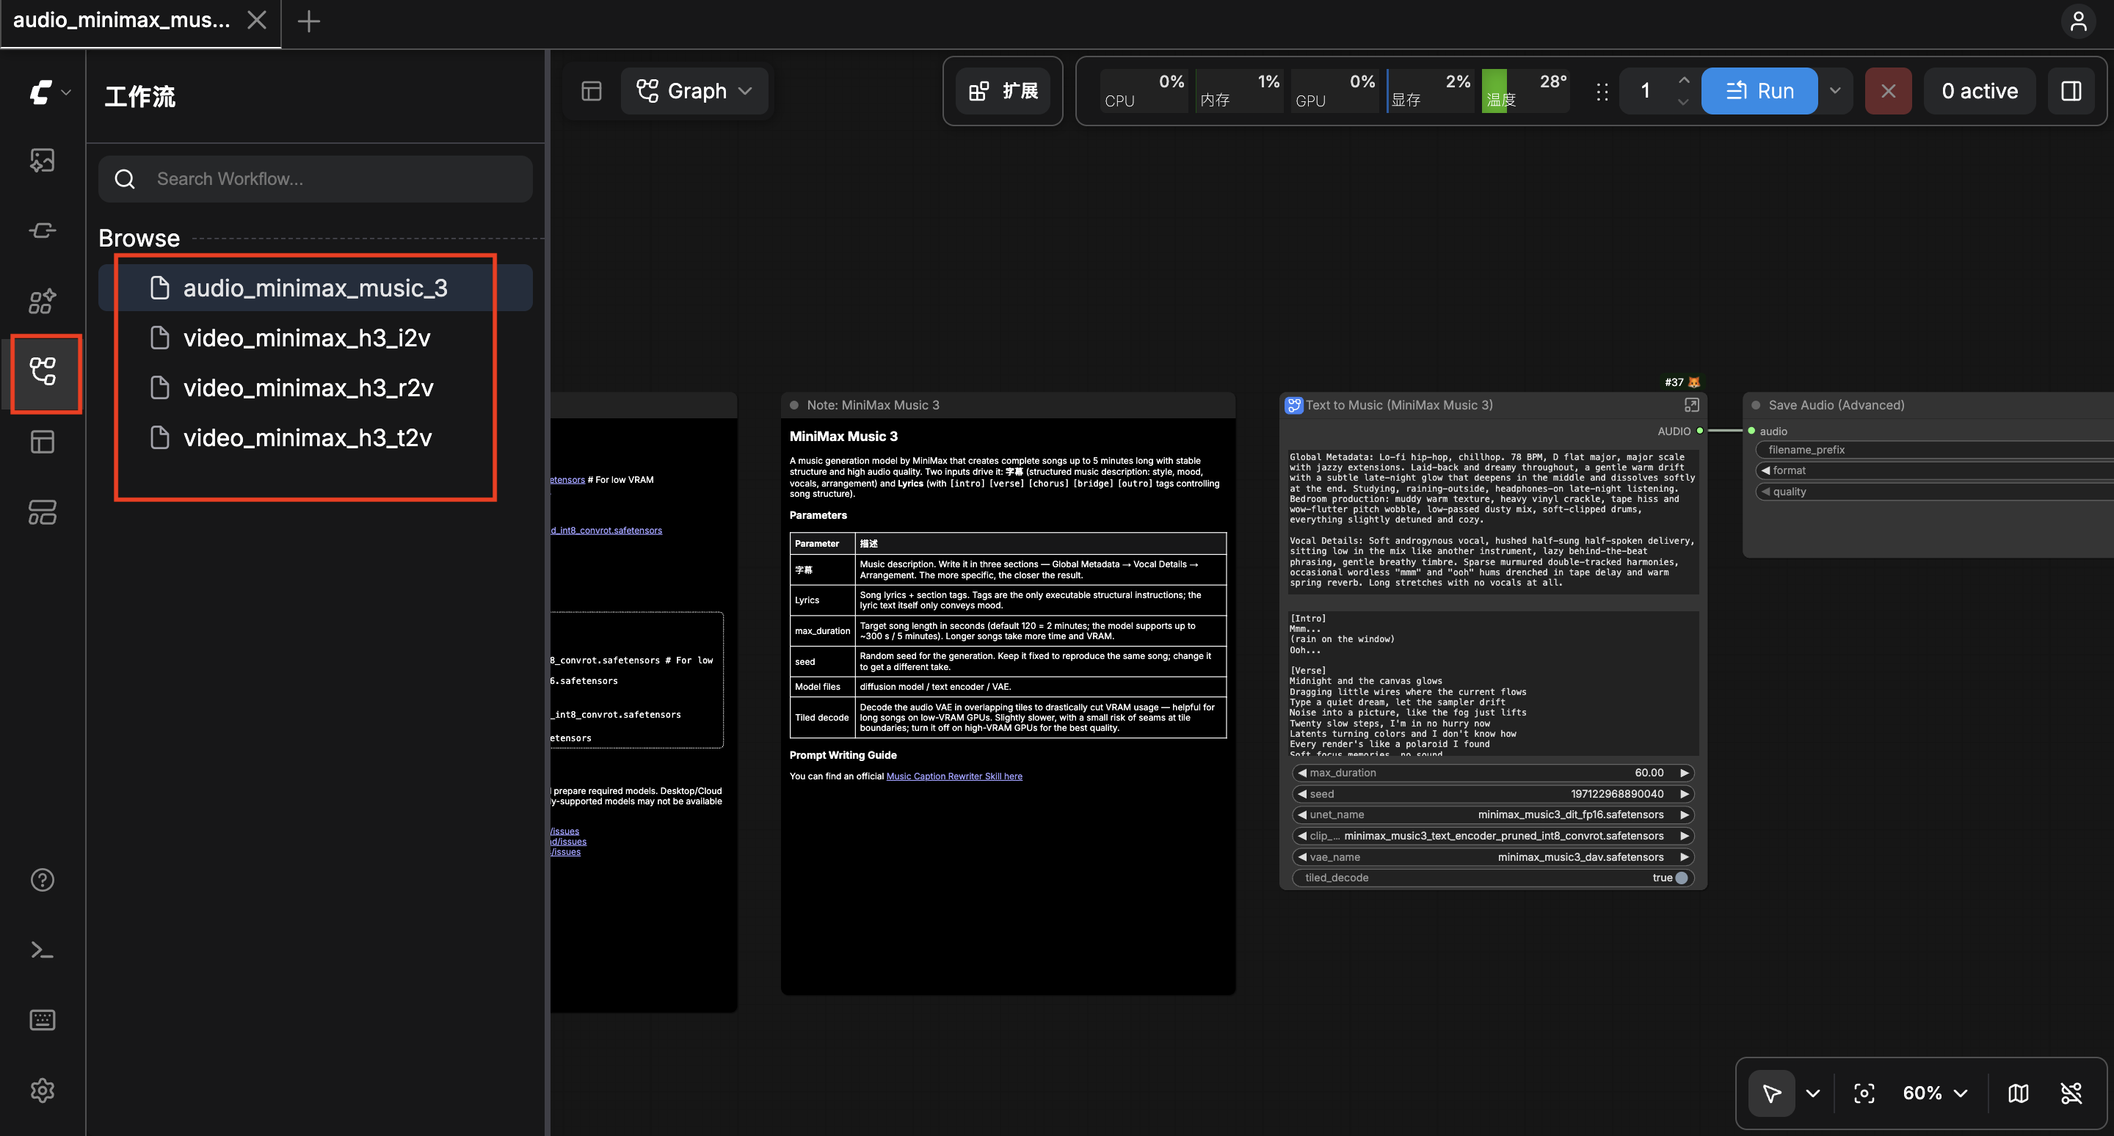Collapse the Save Audio (Advanced) node
Screen dimensions: 2114x1136
[1755, 405]
